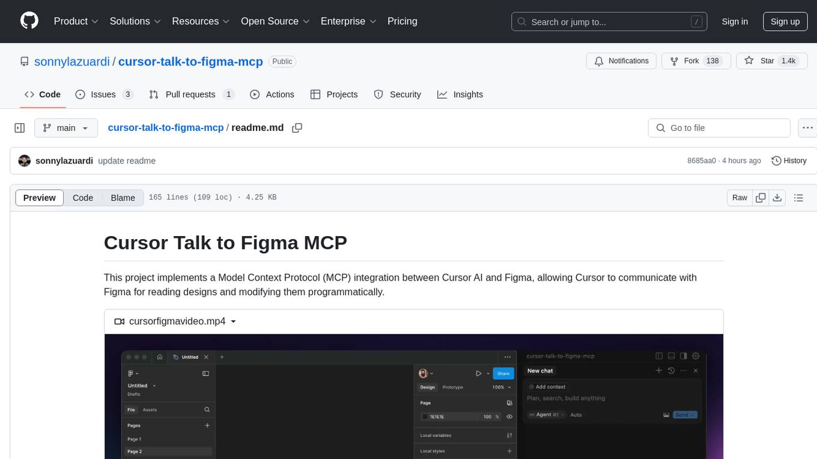Viewport: 817px width, 459px height.
Task: Click Add context in video chat
Action: click(x=547, y=387)
